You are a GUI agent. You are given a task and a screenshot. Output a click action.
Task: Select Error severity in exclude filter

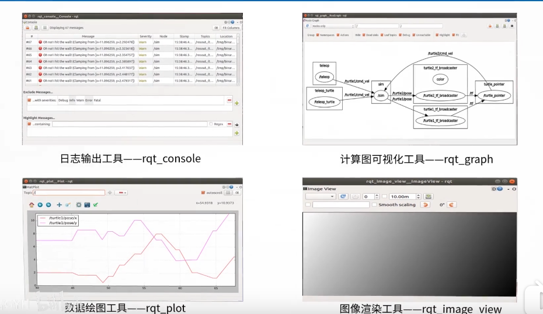(89, 100)
